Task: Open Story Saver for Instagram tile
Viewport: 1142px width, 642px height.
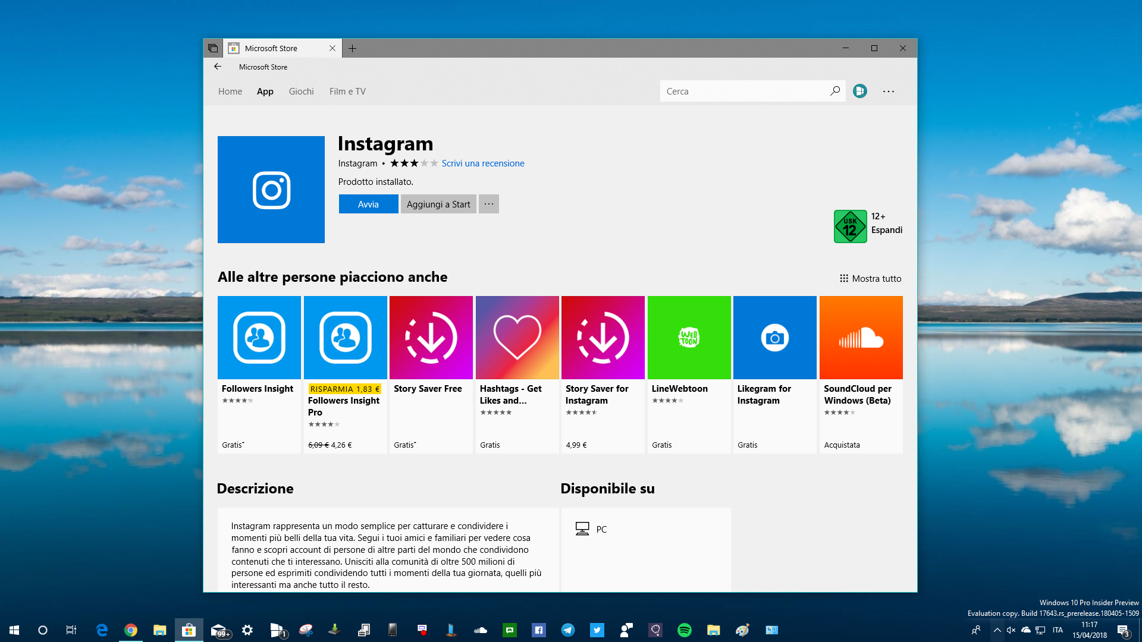Action: (603, 374)
